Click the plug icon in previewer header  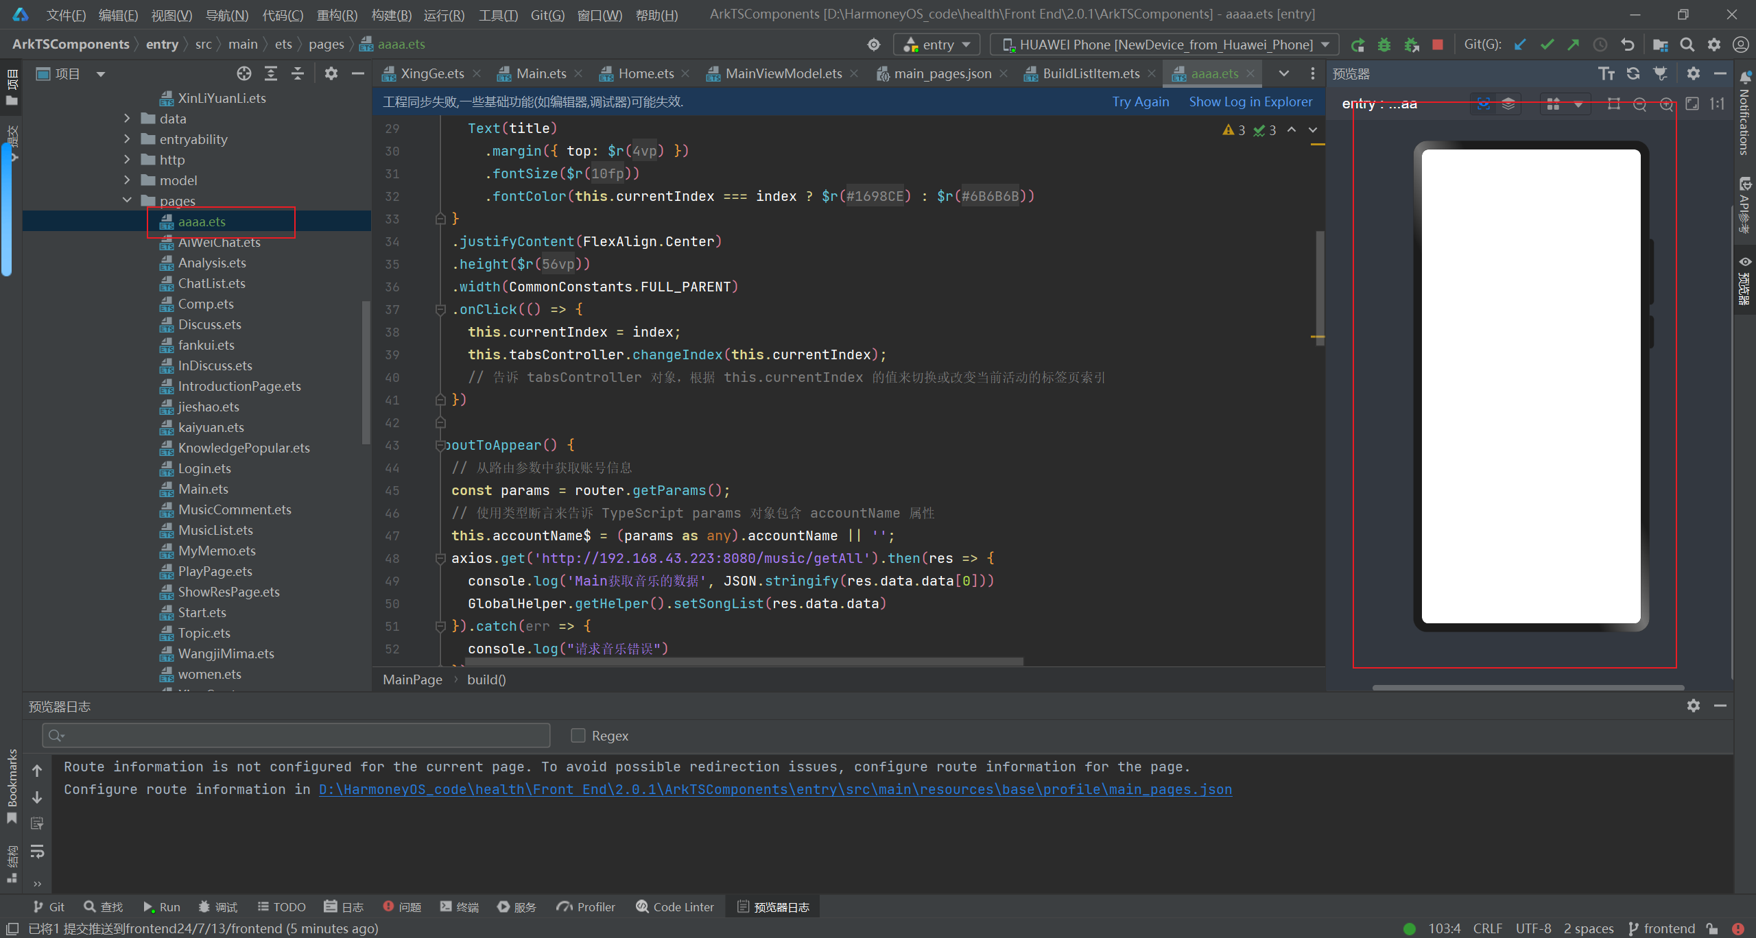(x=1660, y=73)
